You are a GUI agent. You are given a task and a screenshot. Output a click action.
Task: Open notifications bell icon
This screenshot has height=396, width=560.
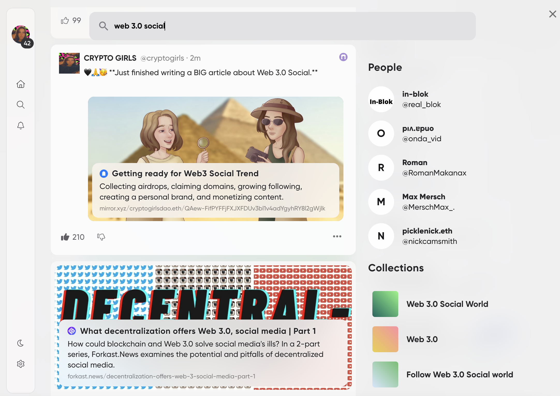pyautogui.click(x=21, y=126)
